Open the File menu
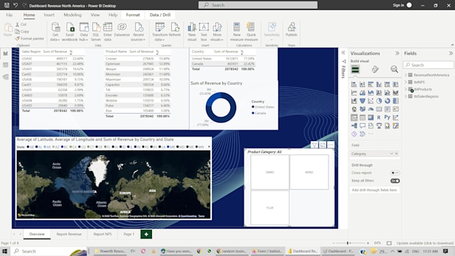The width and height of the screenshot is (455, 256). coord(9,15)
